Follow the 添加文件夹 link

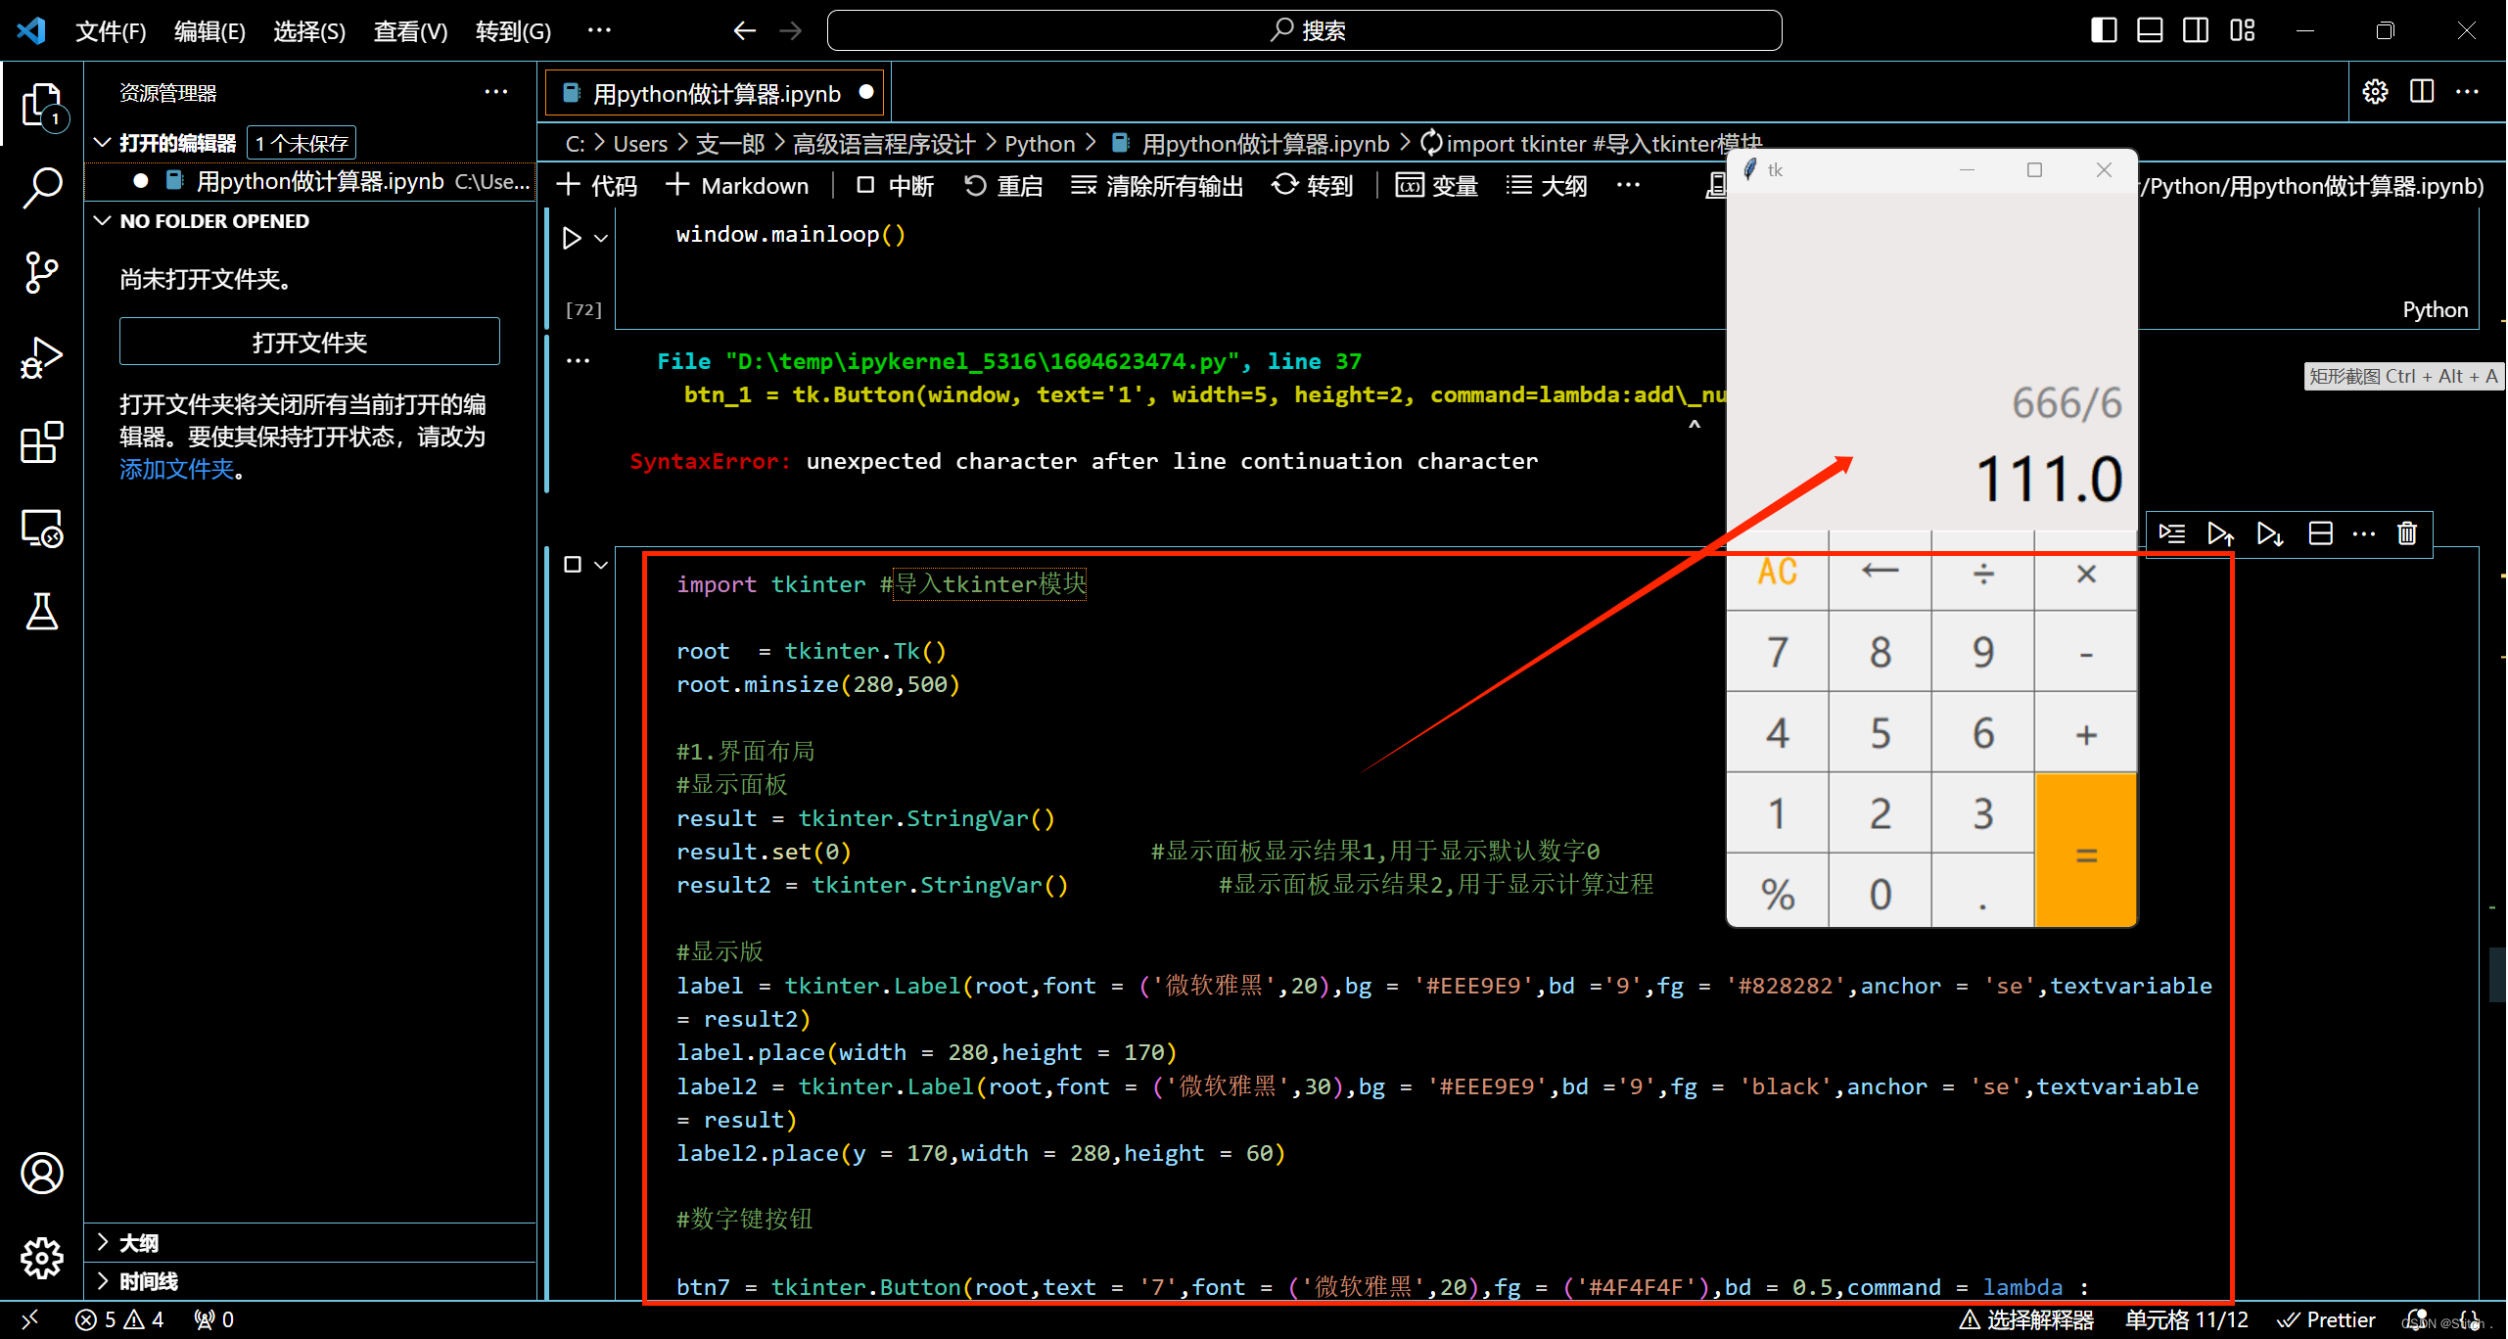point(177,469)
